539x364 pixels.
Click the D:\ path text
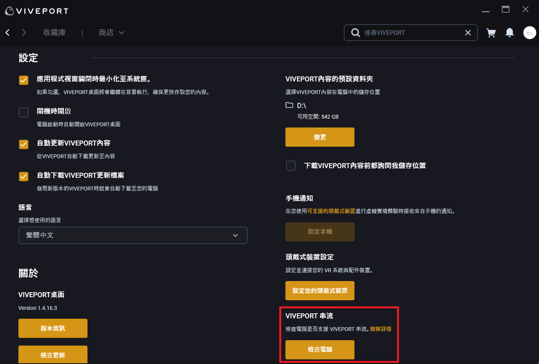302,106
